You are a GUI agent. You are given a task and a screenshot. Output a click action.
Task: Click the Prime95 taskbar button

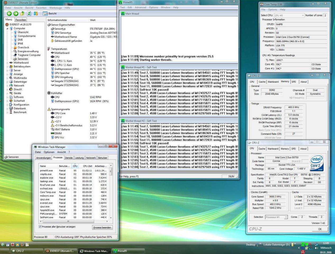pyautogui.click(x=128, y=251)
